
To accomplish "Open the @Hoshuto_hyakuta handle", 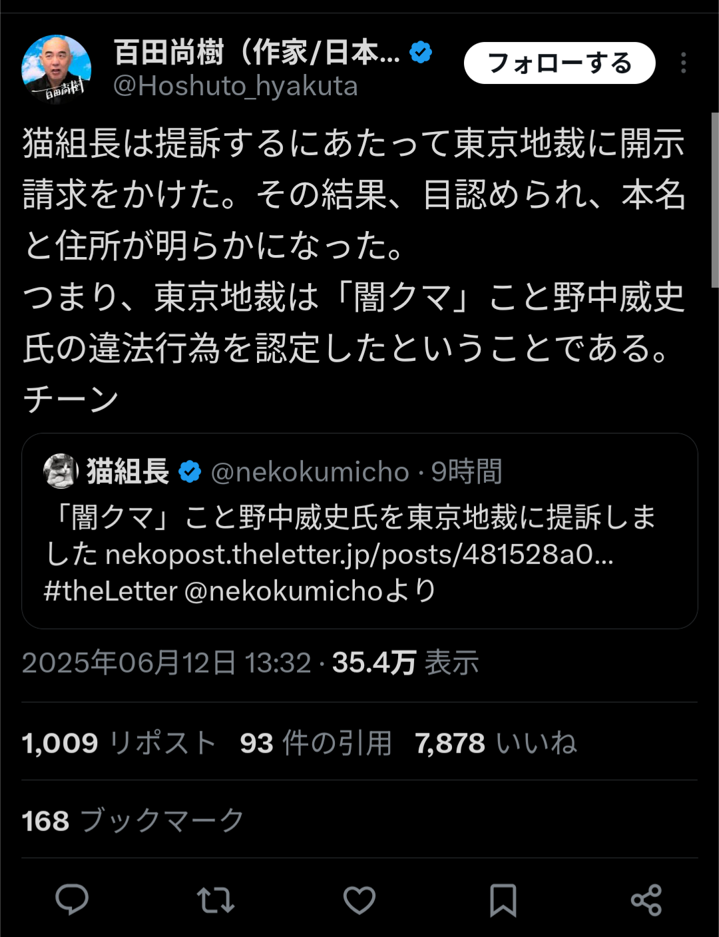I will pos(236,87).
